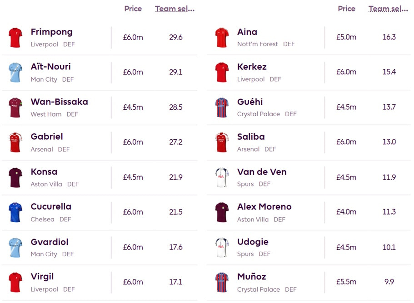Select Saliba from the right column
The image size is (414, 303).
[250, 137]
